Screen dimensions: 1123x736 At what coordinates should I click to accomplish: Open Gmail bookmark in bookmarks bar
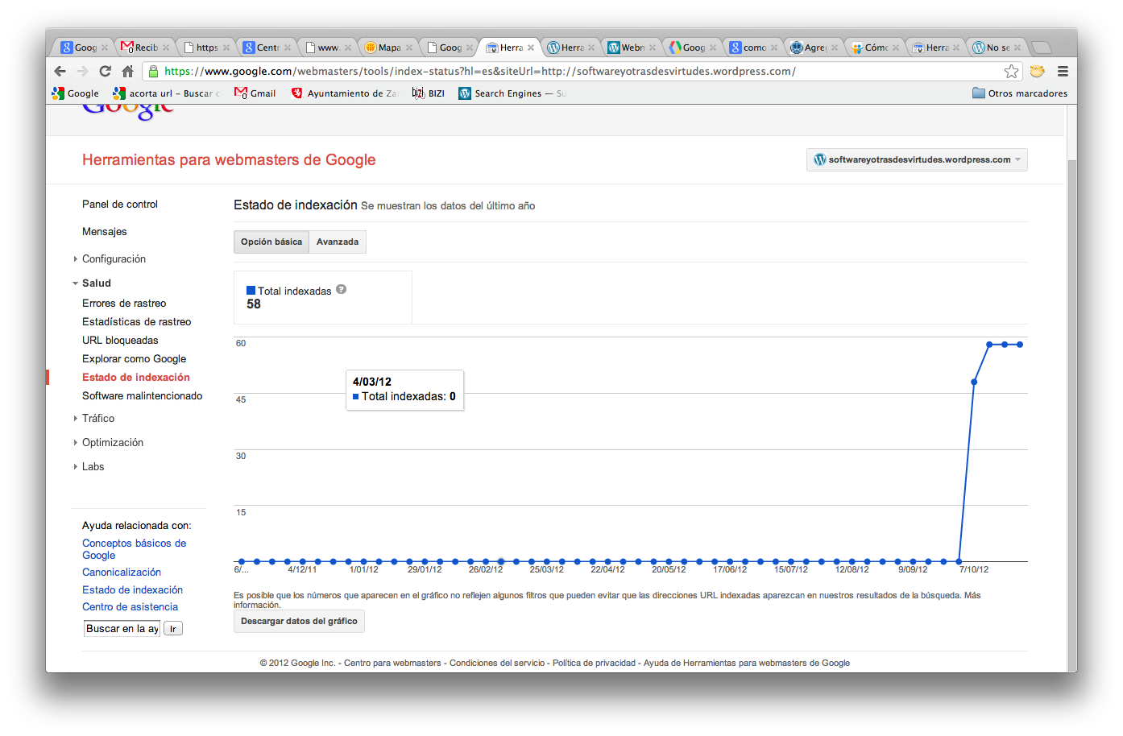tap(255, 93)
